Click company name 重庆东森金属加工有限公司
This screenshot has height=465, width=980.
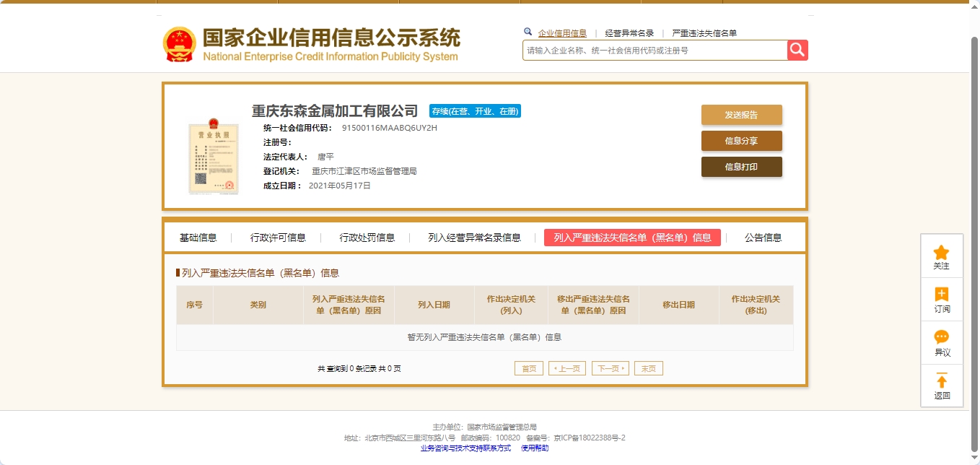click(x=335, y=111)
